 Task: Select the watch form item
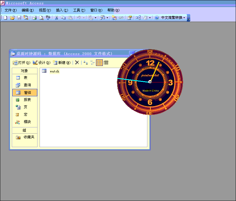(51, 71)
